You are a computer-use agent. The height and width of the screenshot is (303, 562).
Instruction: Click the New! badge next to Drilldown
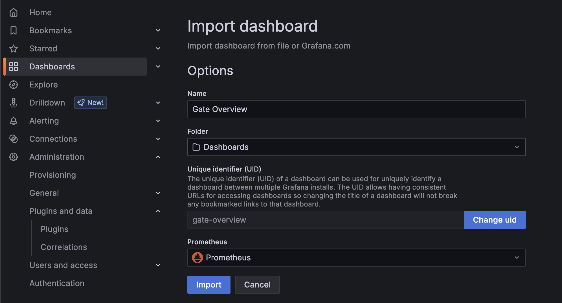coord(90,103)
